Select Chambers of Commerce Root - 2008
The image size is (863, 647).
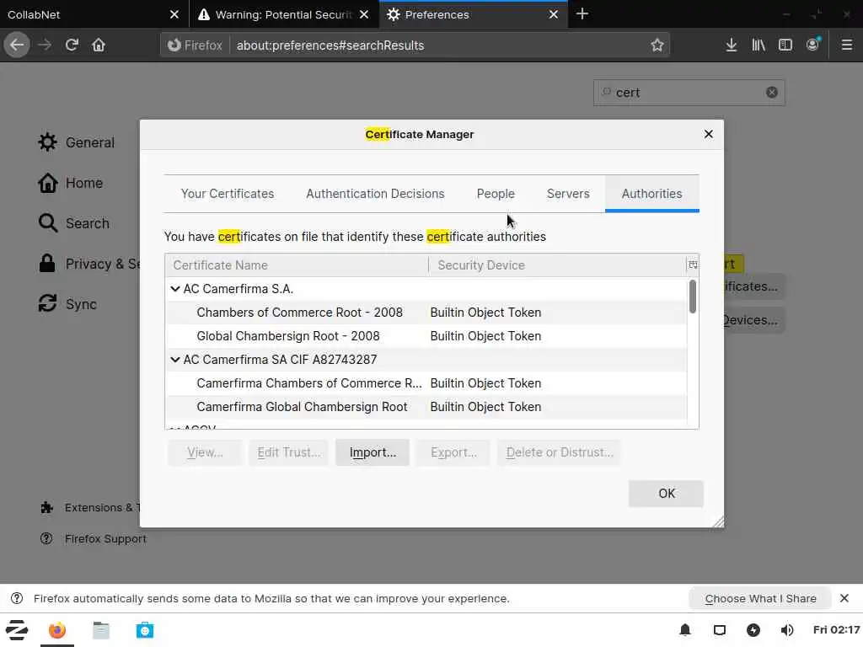[426, 313]
